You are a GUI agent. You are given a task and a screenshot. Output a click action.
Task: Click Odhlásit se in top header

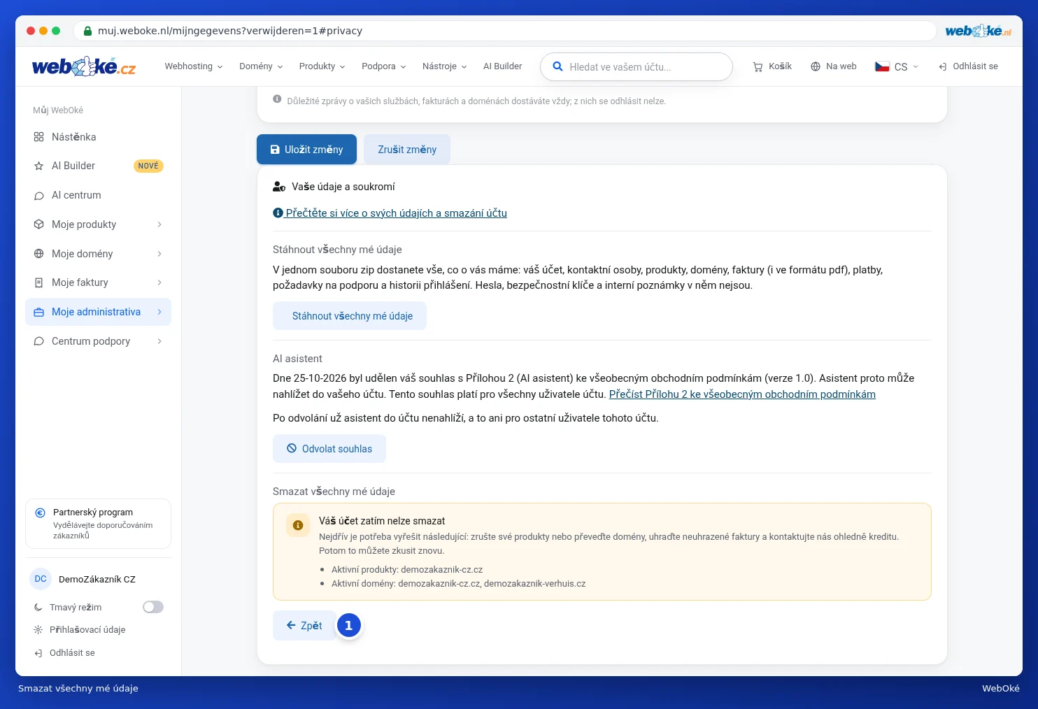pos(968,66)
